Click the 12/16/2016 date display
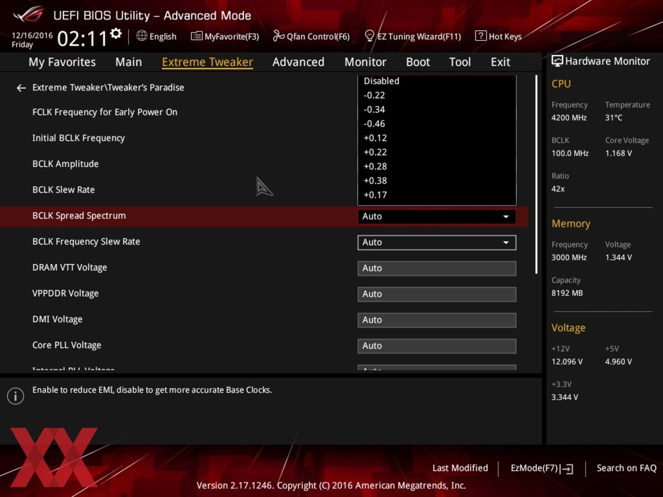The width and height of the screenshot is (663, 497). (x=32, y=35)
